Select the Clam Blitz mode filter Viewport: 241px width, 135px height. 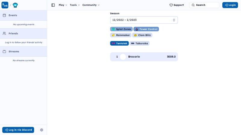[x=142, y=35]
